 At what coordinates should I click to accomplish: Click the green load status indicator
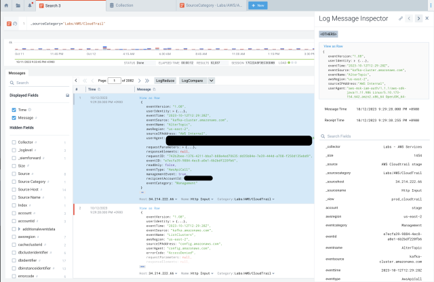(289, 63)
